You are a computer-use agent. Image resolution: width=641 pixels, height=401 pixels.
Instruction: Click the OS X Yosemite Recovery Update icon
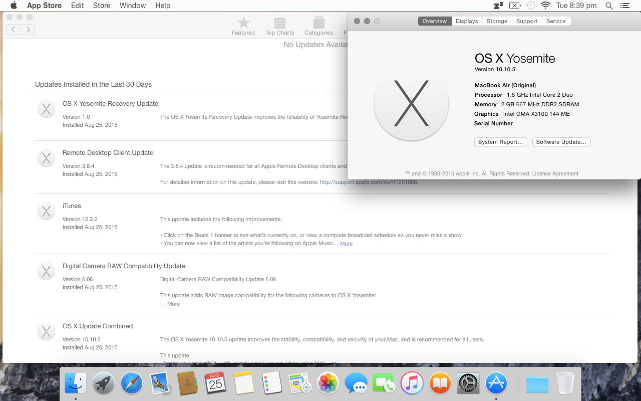click(46, 109)
